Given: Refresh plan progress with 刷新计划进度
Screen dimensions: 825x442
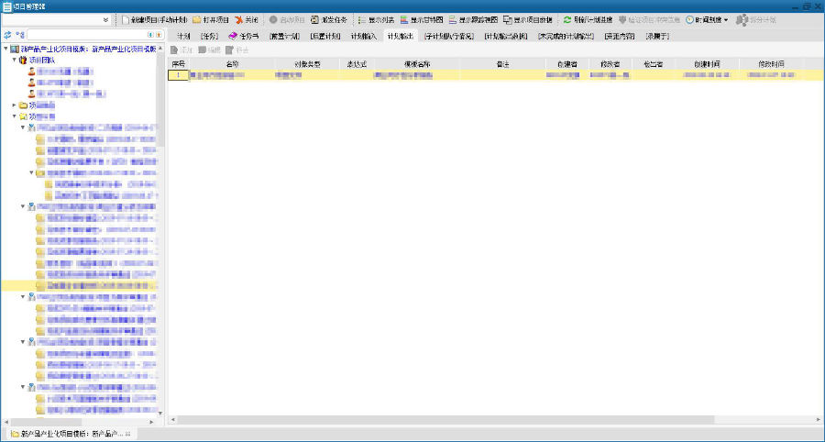Looking at the screenshot, I should click(588, 19).
